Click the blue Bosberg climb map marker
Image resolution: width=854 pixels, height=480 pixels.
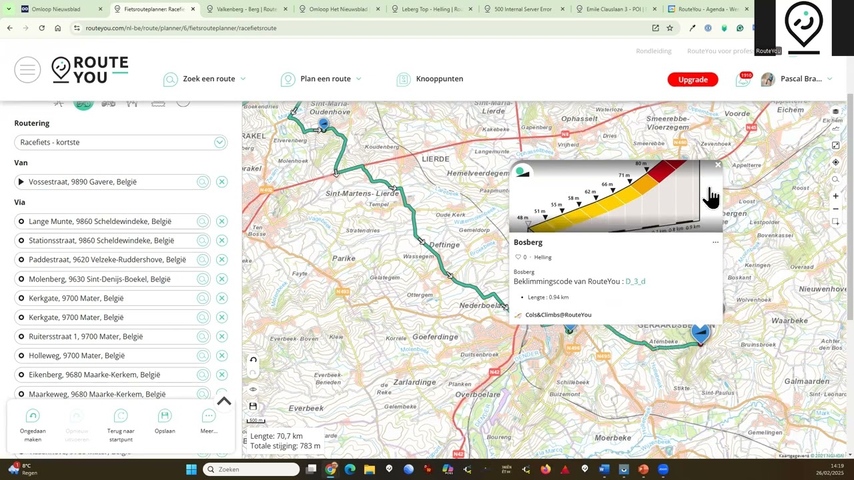pyautogui.click(x=700, y=333)
